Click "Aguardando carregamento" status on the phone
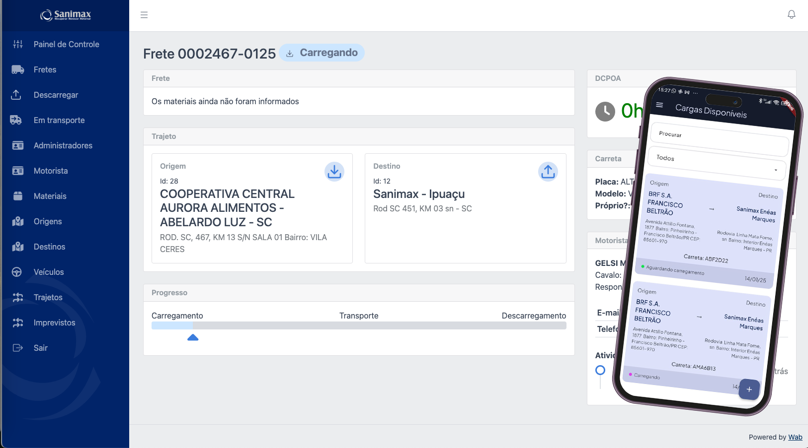This screenshot has width=808, height=448. pos(674,270)
